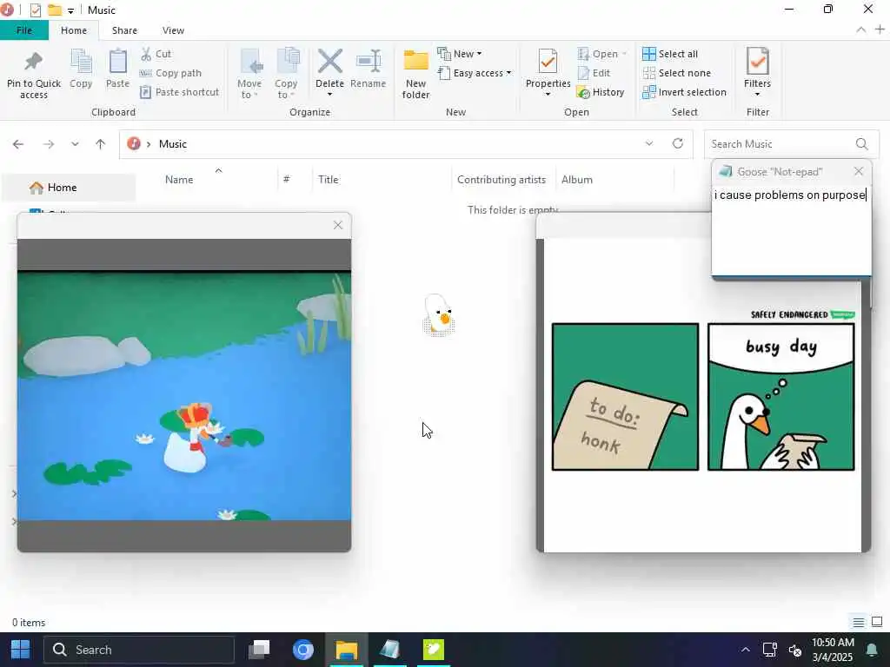Select the Home ribbon tab

74,30
